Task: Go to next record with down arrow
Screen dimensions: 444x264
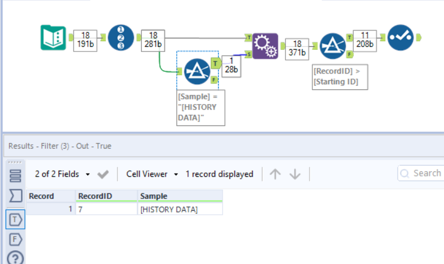Action: tap(295, 174)
